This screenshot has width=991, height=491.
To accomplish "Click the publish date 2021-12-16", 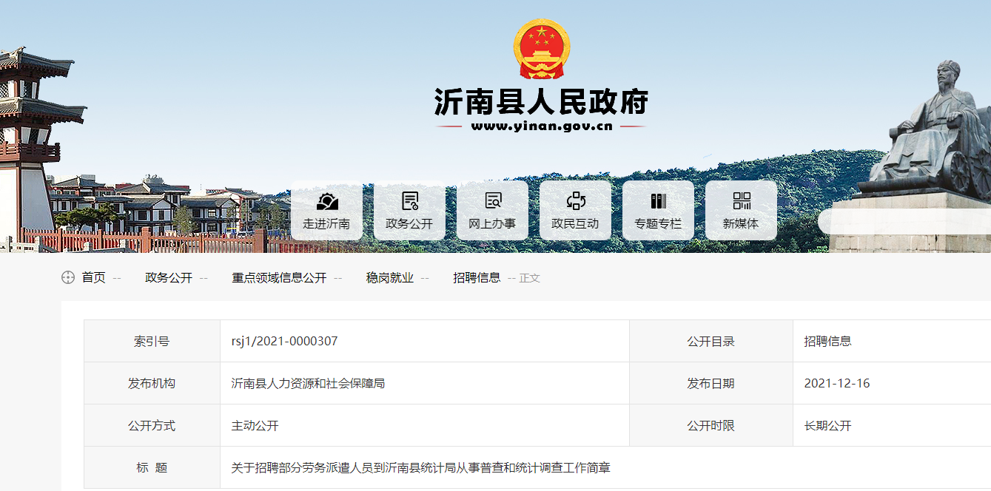I will [837, 383].
